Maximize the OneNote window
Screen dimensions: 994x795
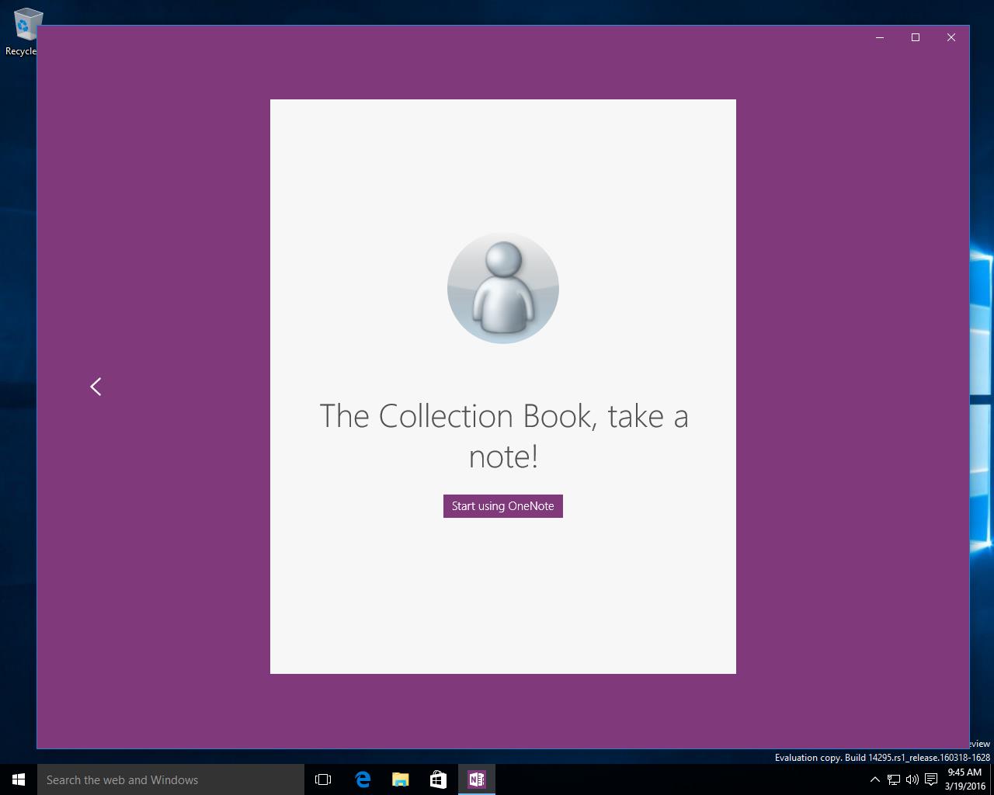[916, 37]
